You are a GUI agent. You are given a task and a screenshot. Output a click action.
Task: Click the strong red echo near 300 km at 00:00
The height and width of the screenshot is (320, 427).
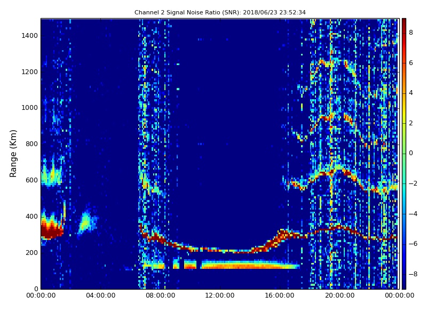(51, 231)
